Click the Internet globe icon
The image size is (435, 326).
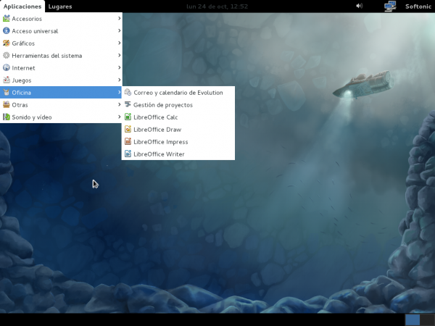(6, 67)
